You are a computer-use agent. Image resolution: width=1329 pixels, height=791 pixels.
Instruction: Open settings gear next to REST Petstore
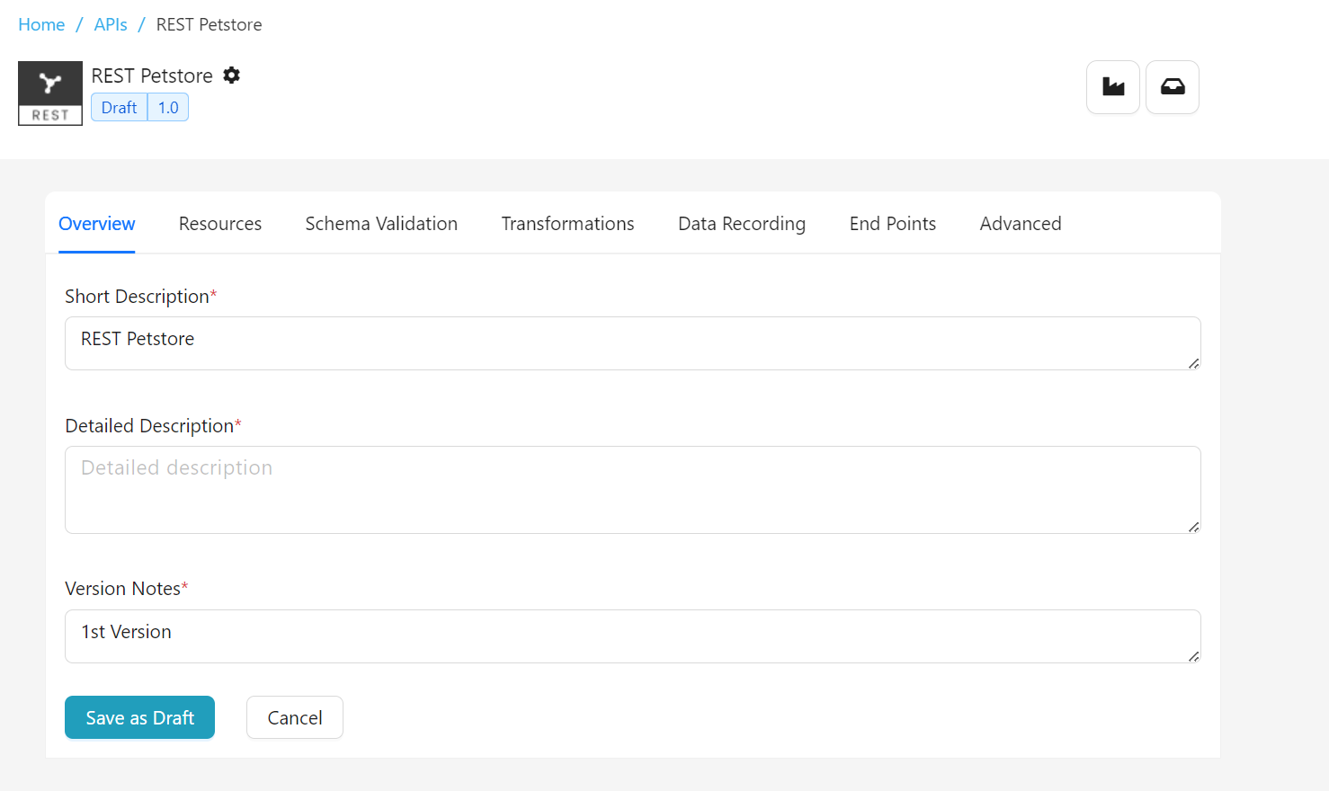point(232,76)
